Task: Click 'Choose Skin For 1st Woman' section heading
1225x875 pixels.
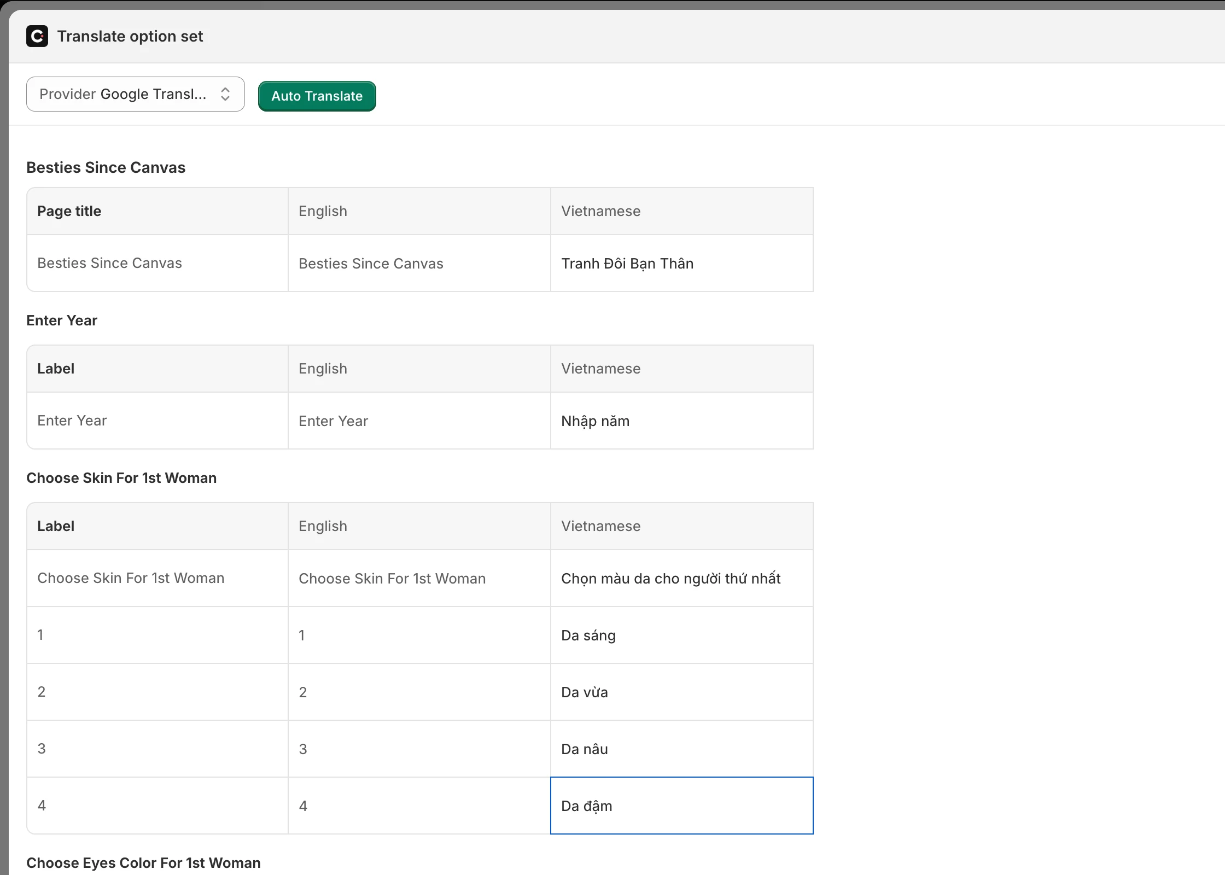Action: 121,478
